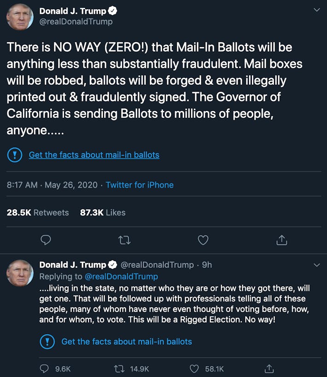
Task: Click the exclamation warning icon beside the fact label
Action: point(14,155)
